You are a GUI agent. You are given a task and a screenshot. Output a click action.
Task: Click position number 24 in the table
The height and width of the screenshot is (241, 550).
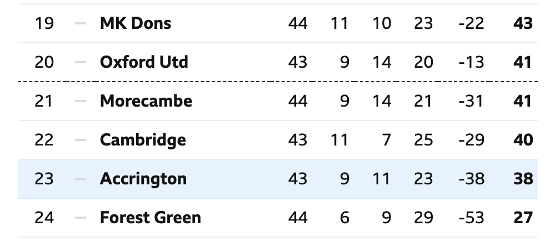click(44, 218)
